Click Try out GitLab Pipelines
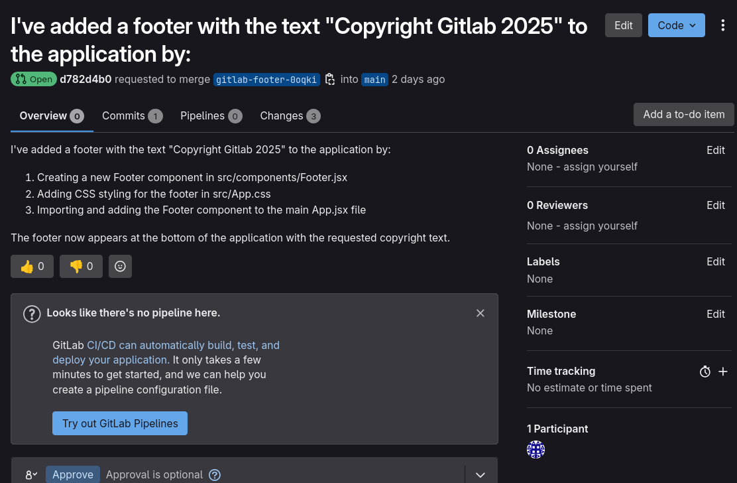737x483 pixels. pyautogui.click(x=120, y=423)
